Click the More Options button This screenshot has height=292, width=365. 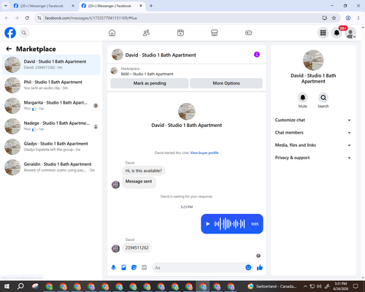[x=226, y=83]
